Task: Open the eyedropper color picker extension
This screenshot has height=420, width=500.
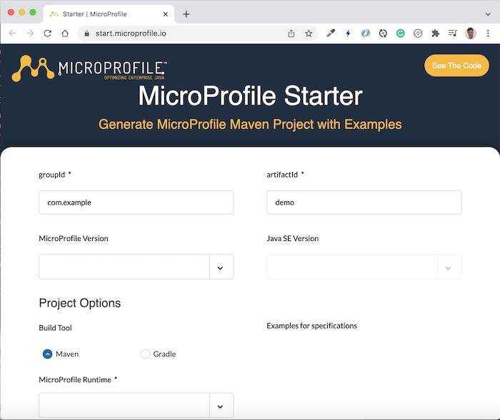Action: (x=331, y=33)
